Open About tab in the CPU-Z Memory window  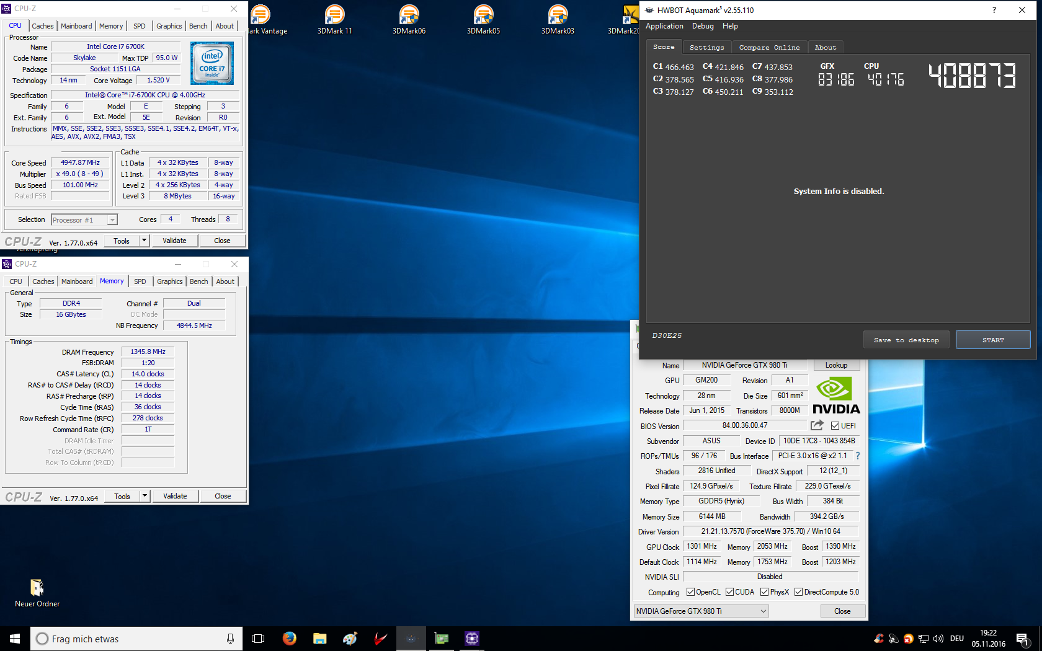225,281
